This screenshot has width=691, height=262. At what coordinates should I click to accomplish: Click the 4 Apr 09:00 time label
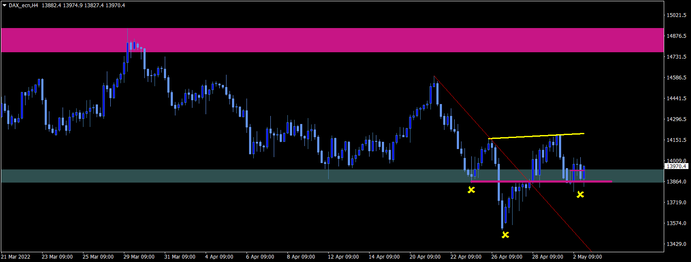219,257
